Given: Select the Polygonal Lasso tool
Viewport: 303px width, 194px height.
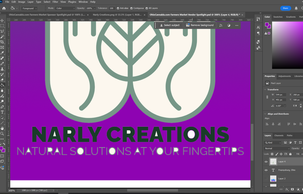Looking at the screenshot, I should point(2,31).
